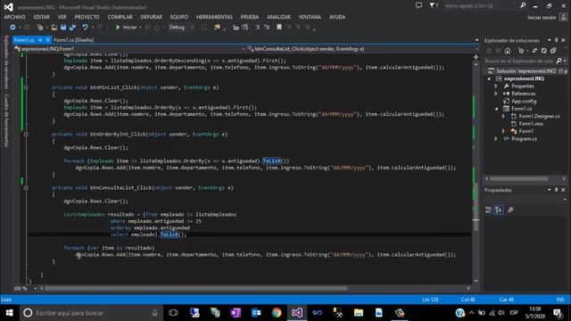
Task: Open the AYUDA menu
Action: click(x=337, y=17)
